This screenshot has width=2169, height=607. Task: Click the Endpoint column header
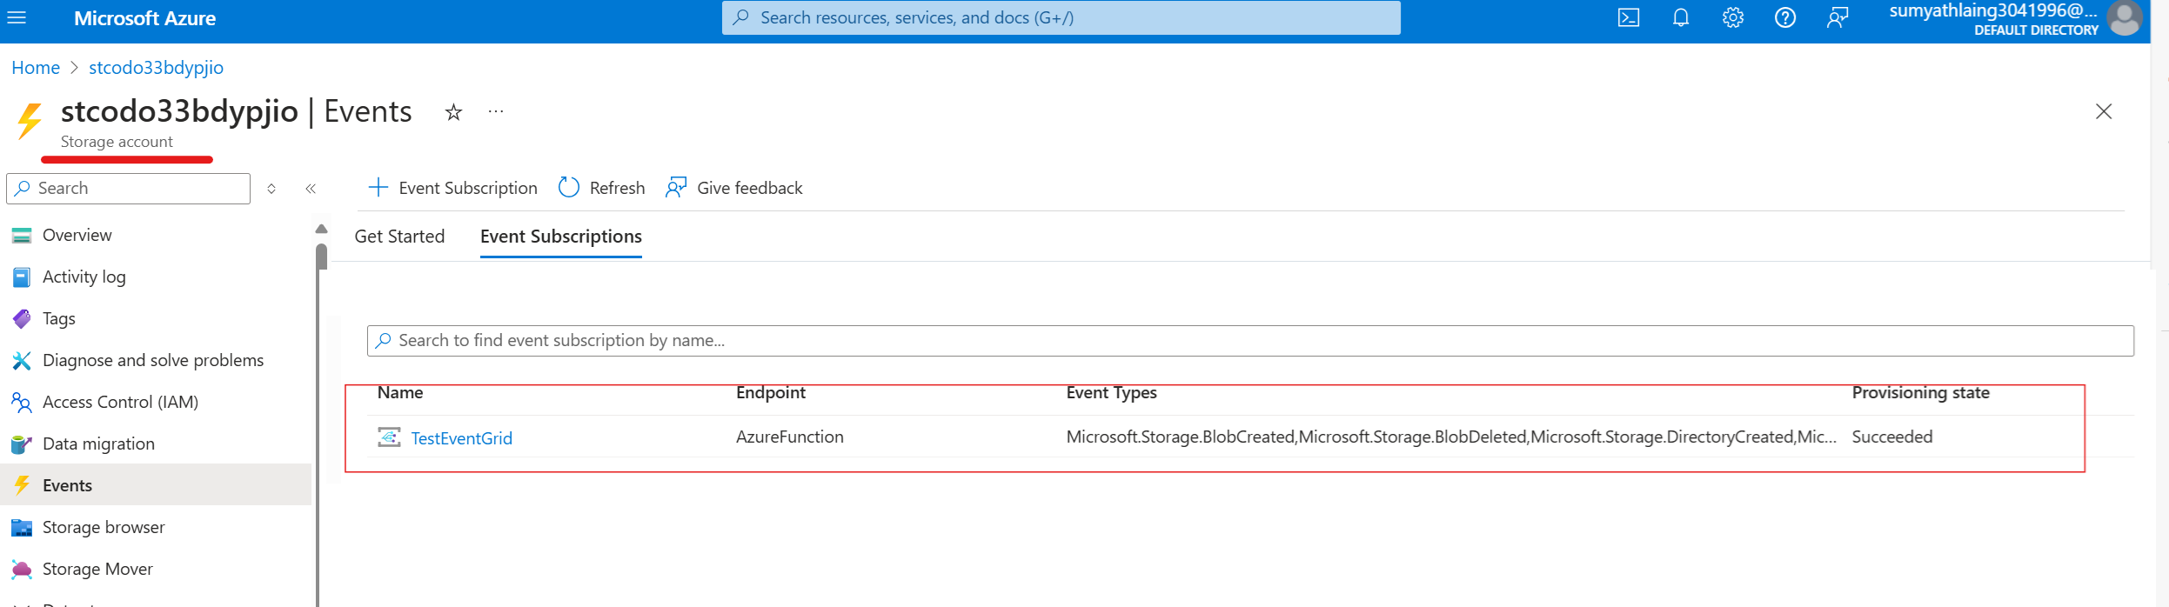tap(771, 392)
